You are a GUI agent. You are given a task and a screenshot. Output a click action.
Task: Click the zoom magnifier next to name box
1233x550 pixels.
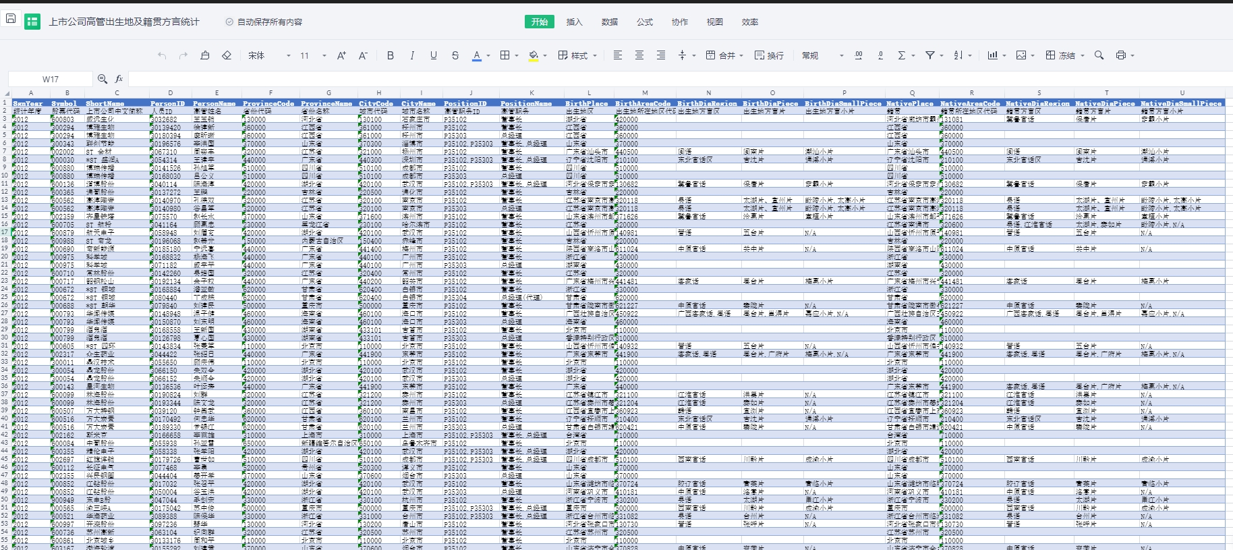click(x=103, y=79)
